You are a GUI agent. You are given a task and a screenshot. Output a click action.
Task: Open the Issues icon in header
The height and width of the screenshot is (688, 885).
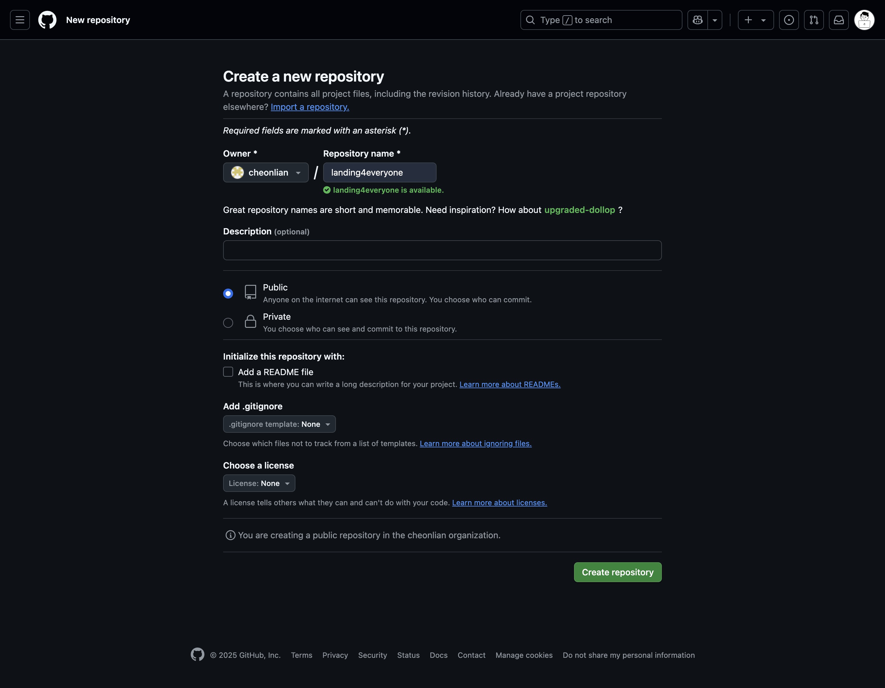coord(789,20)
